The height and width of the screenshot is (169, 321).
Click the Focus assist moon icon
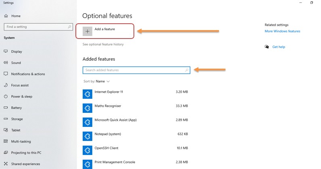(6, 85)
